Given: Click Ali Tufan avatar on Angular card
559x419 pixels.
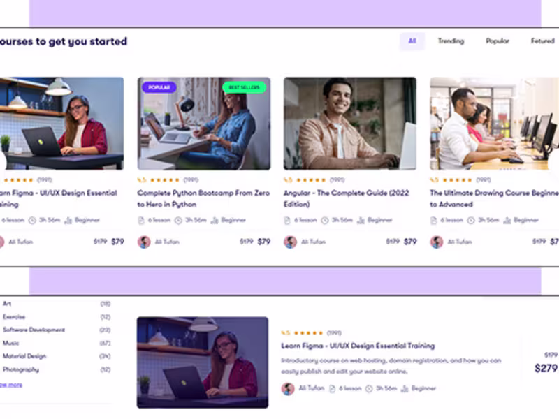Looking at the screenshot, I should 290,242.
